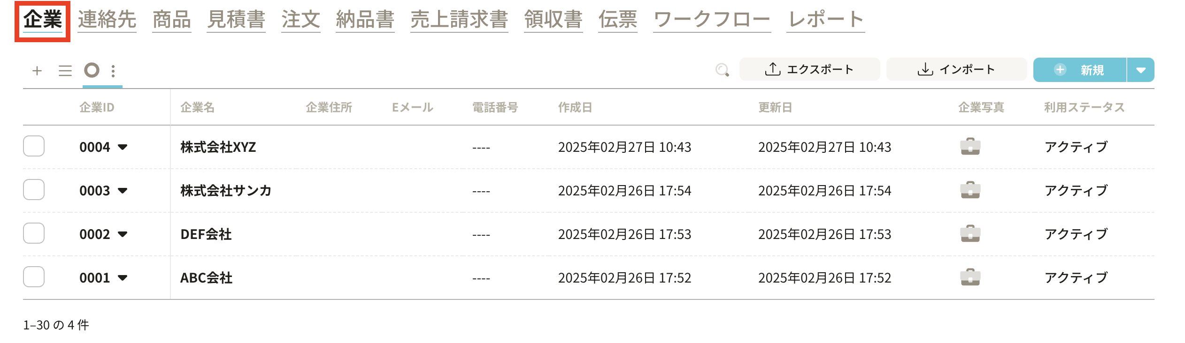This screenshot has width=1185, height=343.
Task: Check the box for row 0001
Action: 34,277
